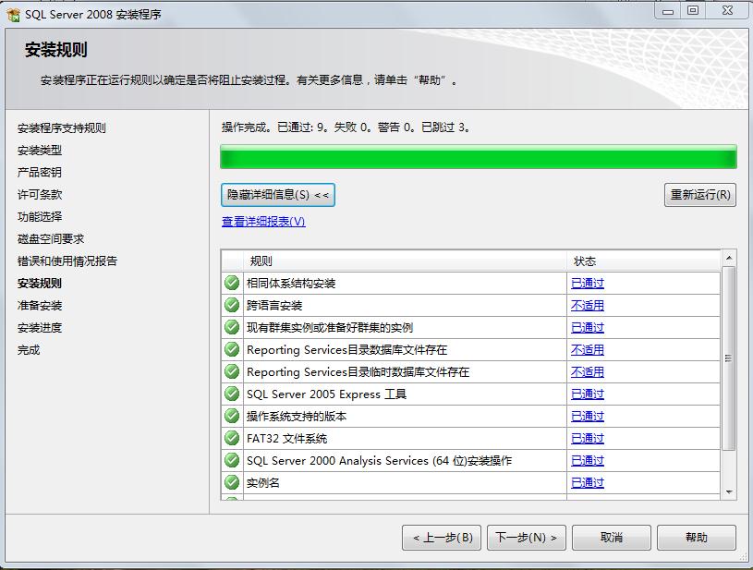Collapse details with 隐藏详细信息(S) button
The image size is (753, 570).
click(278, 195)
